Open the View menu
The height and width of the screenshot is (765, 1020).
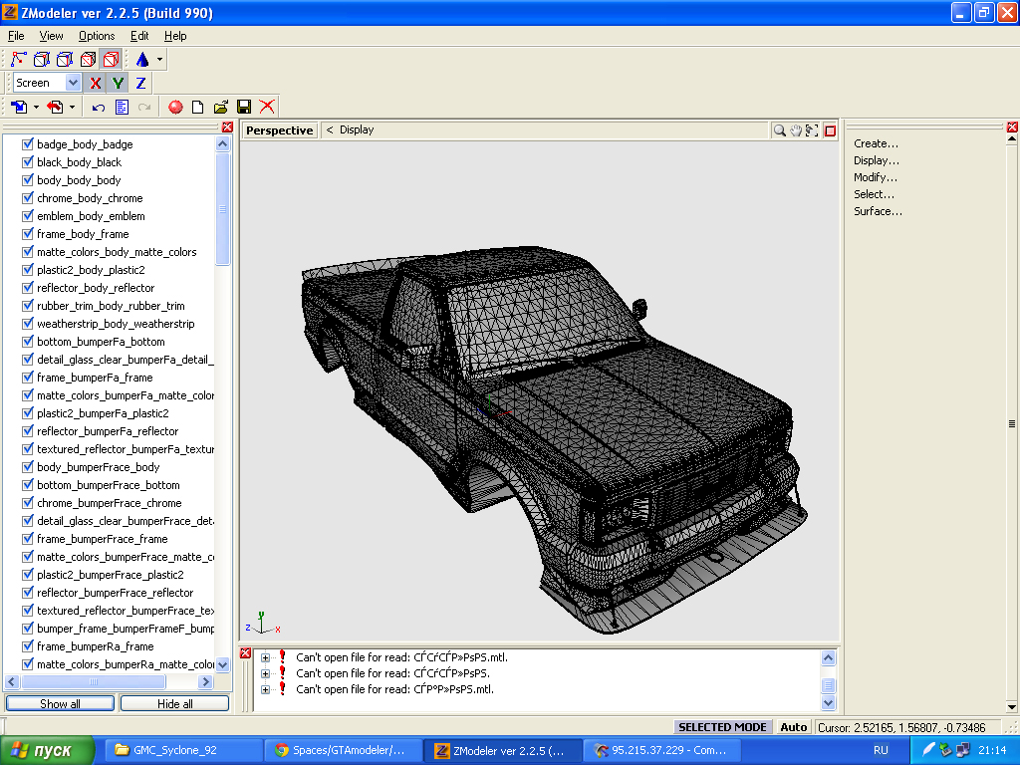click(x=51, y=36)
